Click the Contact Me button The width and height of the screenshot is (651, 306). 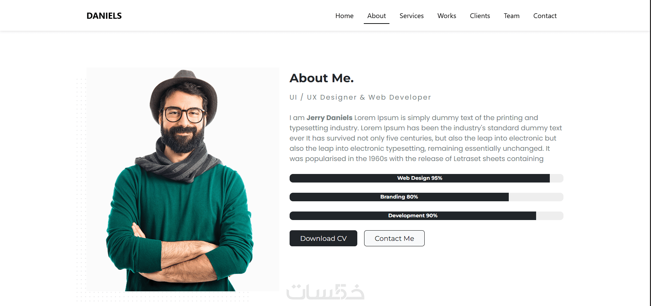coord(394,238)
